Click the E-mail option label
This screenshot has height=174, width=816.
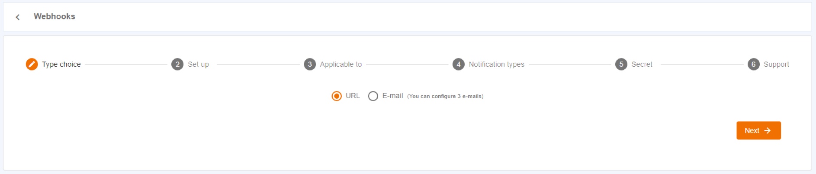pos(392,96)
